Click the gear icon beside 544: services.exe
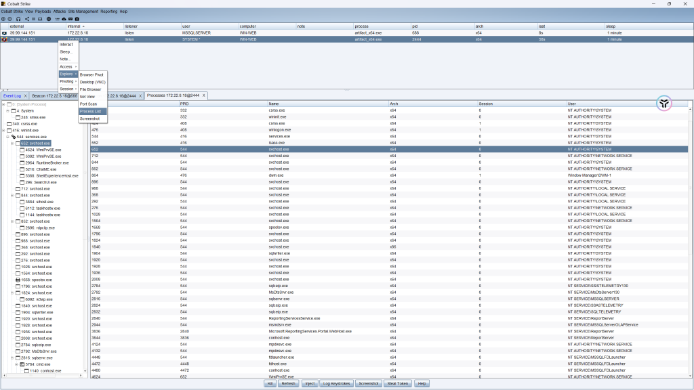Screen dimensions: 694x390 [x=14, y=137]
